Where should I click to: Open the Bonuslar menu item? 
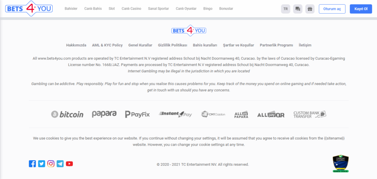pos(226,8)
